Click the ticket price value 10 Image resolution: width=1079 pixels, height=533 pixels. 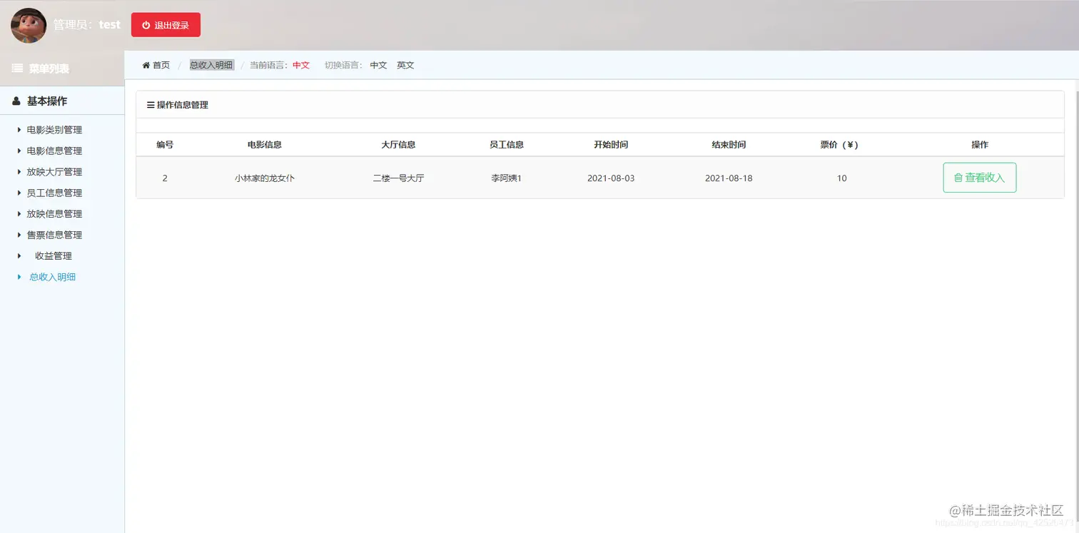pos(842,178)
